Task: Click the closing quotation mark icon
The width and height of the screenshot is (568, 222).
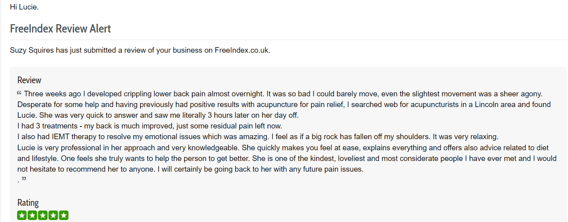Action: 24,179
